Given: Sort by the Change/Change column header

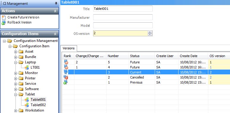Looking at the screenshot, I should pos(90,56).
